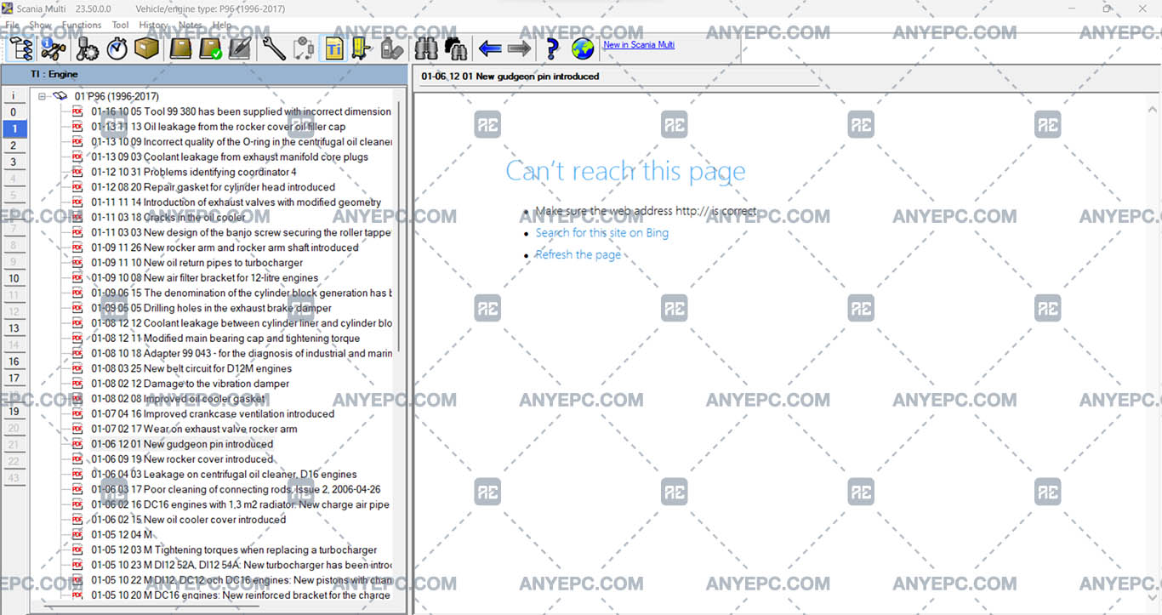Click the book icon beside 01 P96 (1996-2017)
Screen dimensions: 1162x615
(x=60, y=97)
